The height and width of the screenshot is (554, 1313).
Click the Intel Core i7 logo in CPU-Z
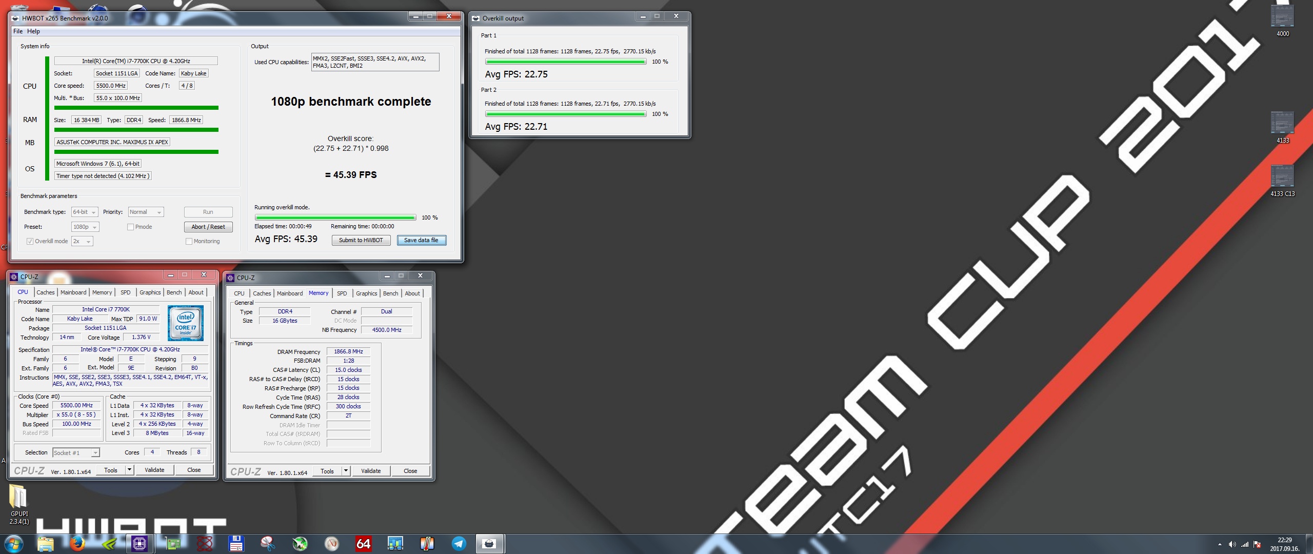(186, 323)
